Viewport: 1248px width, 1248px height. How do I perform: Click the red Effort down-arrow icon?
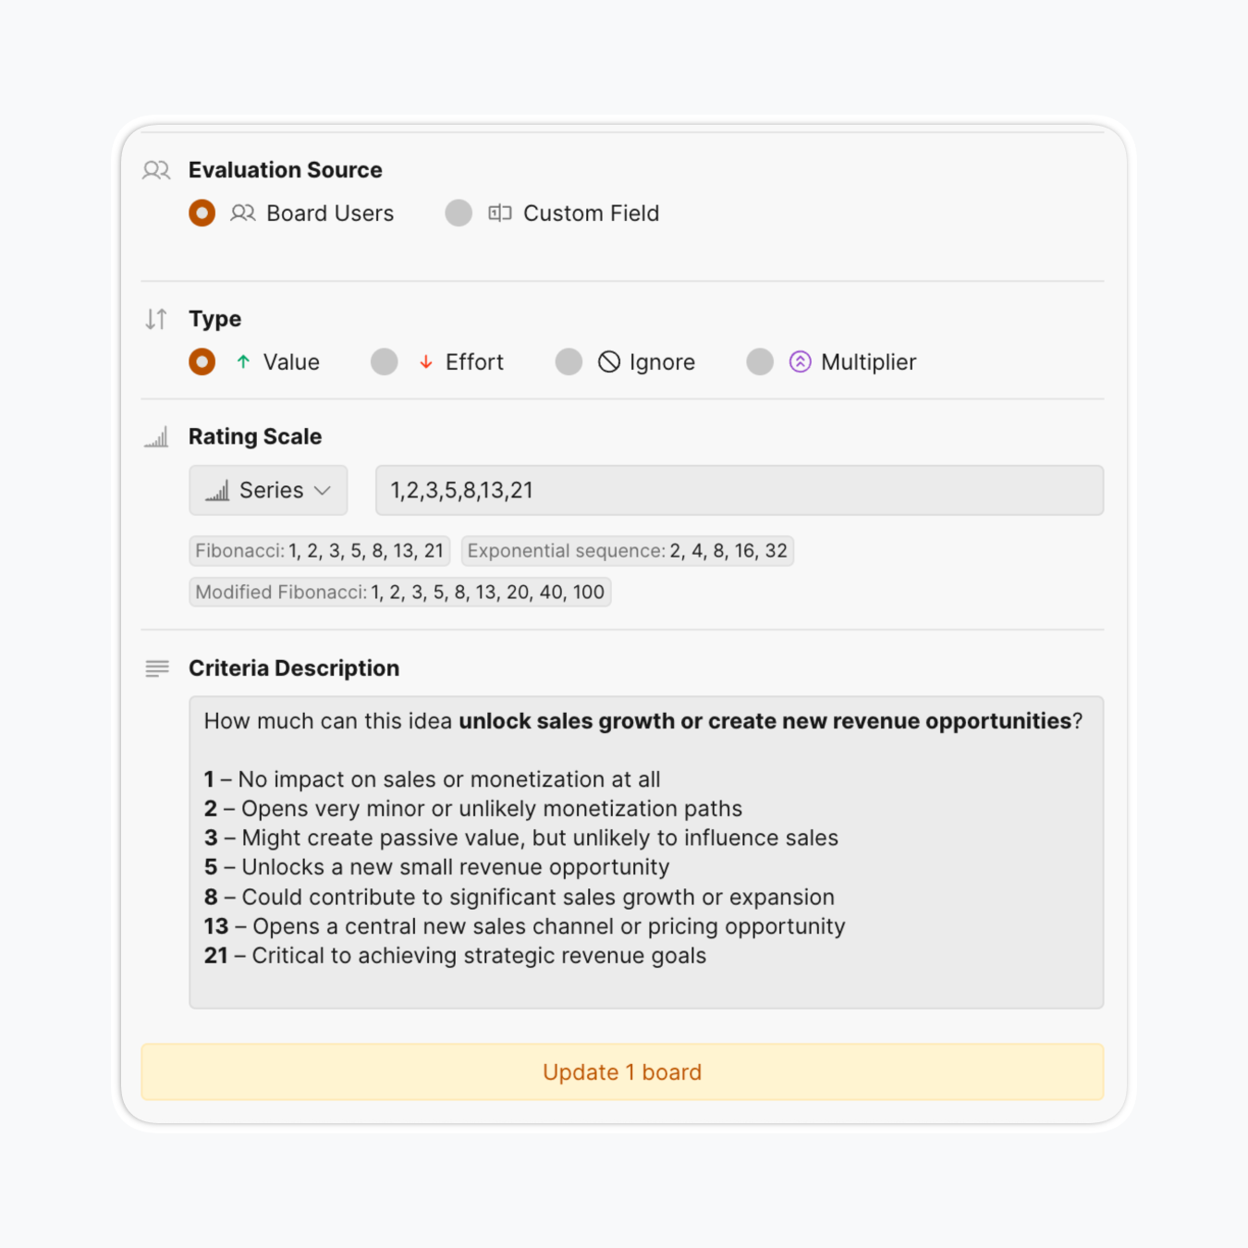coord(426,362)
